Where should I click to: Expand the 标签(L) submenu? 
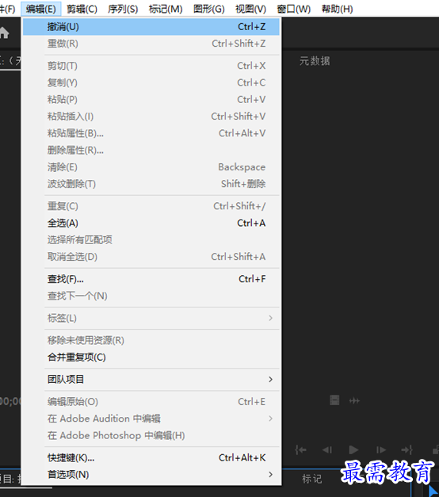click(x=151, y=318)
